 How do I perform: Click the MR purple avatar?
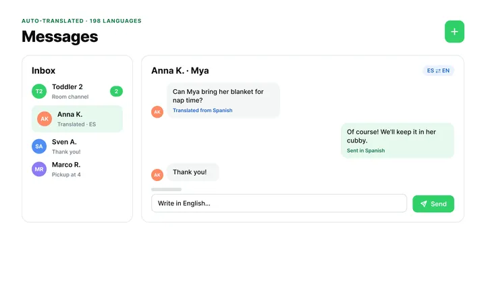click(x=39, y=169)
